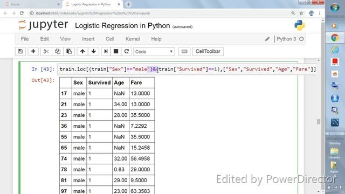
Task: Click the Out[43] output prompt
Action: click(x=43, y=80)
